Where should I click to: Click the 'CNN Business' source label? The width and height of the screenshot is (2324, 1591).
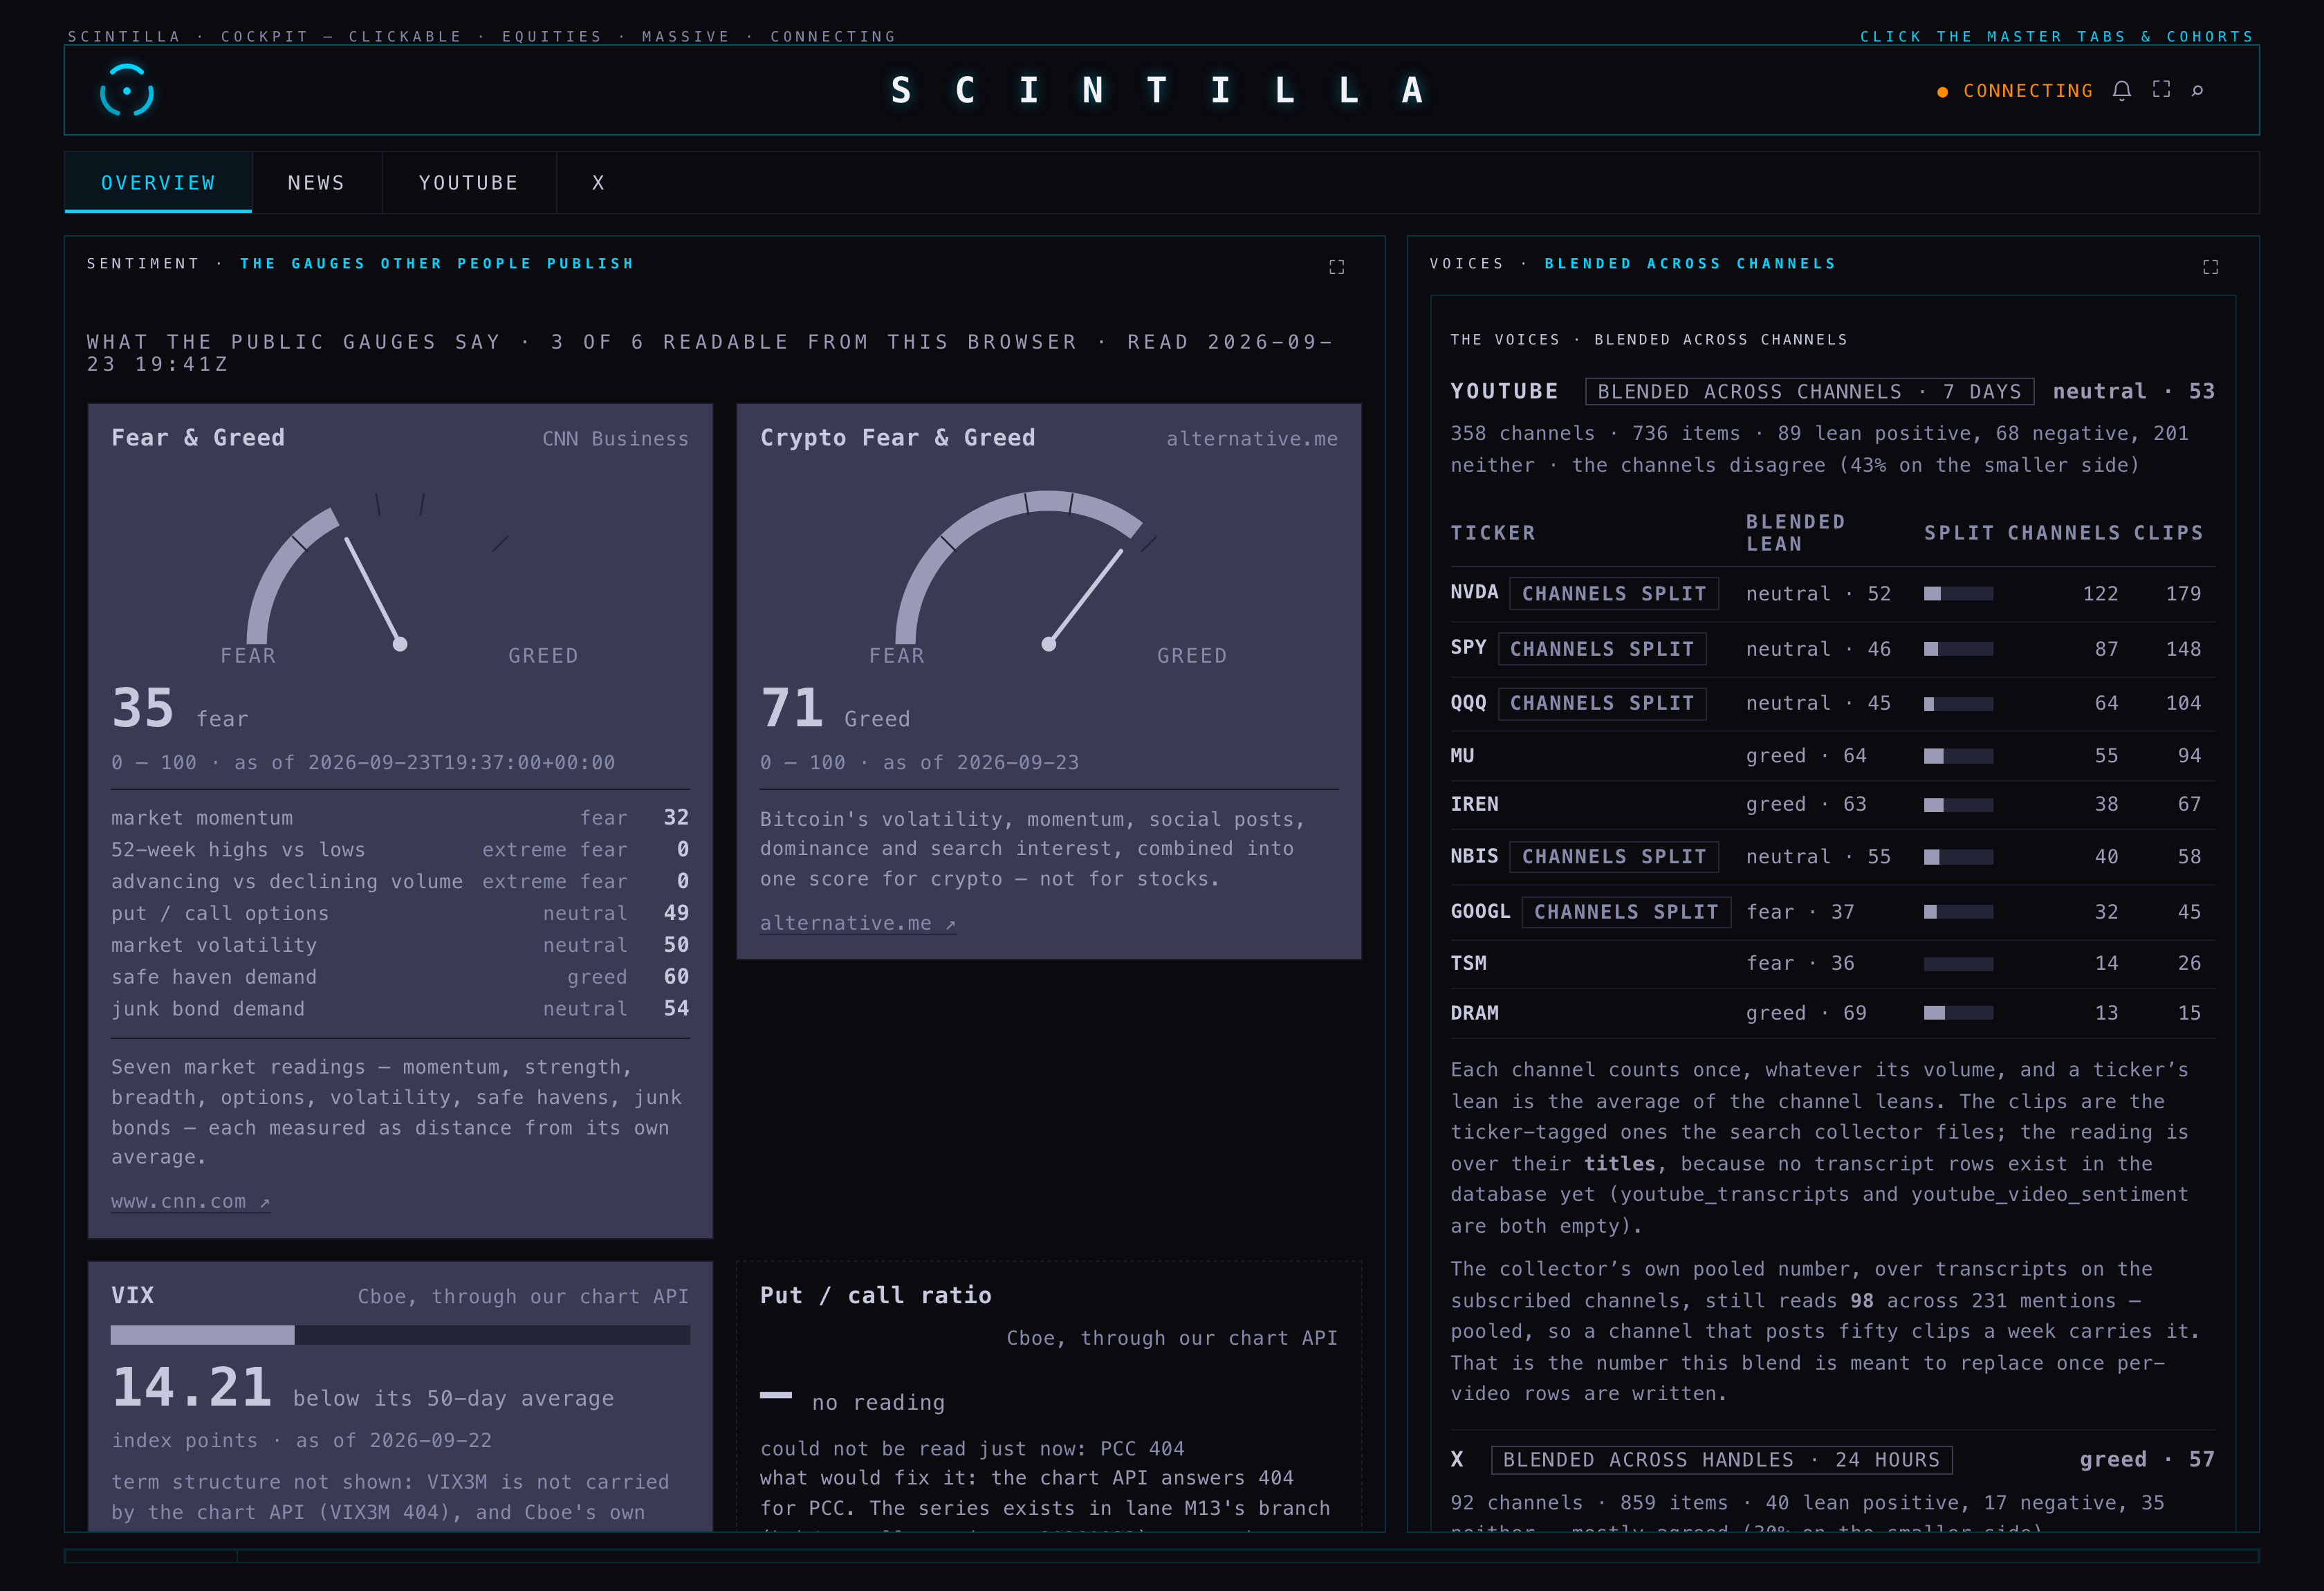click(615, 439)
